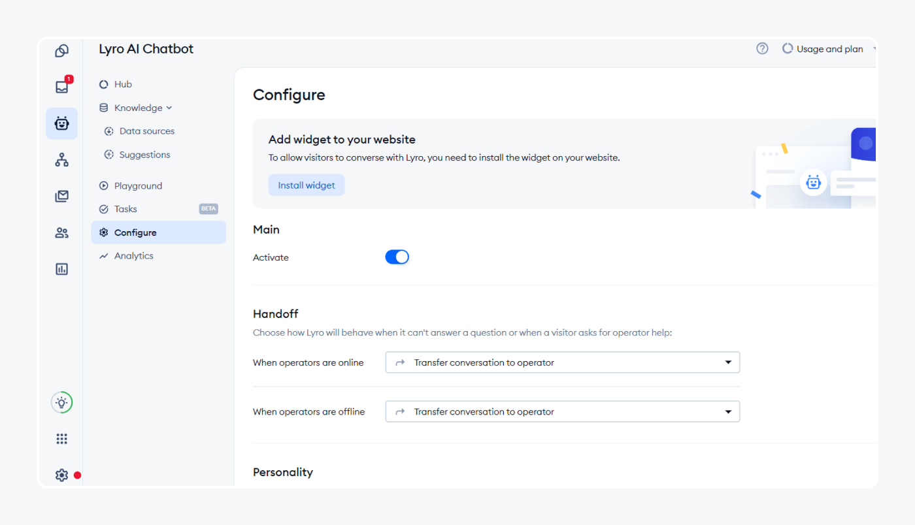Click the Tasks checkmark icon

[x=103, y=209]
